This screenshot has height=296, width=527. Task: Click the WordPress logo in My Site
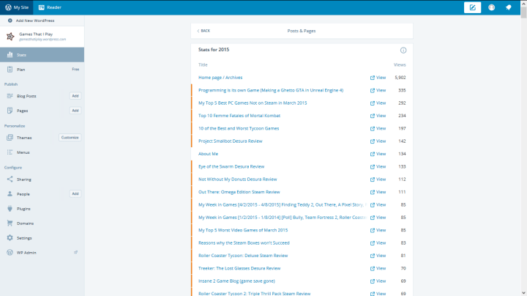[x=8, y=7]
